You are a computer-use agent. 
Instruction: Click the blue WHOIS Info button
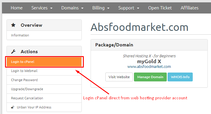point(180,77)
